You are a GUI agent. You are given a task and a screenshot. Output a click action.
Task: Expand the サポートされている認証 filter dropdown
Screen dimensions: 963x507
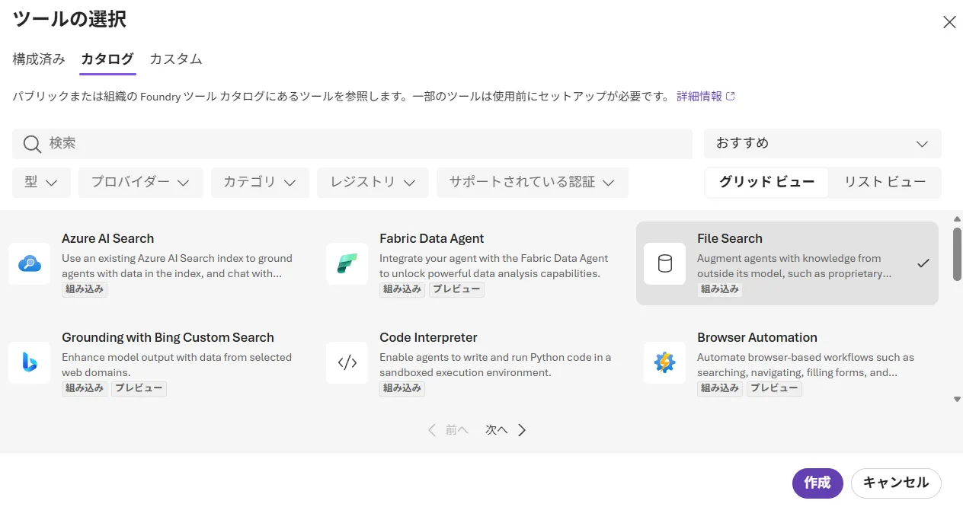pos(532,183)
